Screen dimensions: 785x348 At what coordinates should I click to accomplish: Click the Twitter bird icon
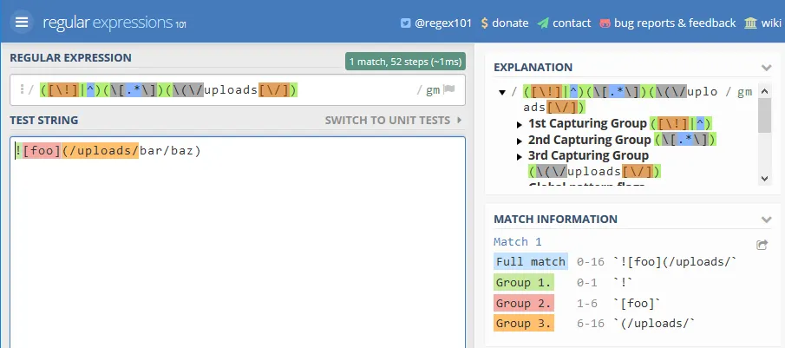(x=405, y=23)
